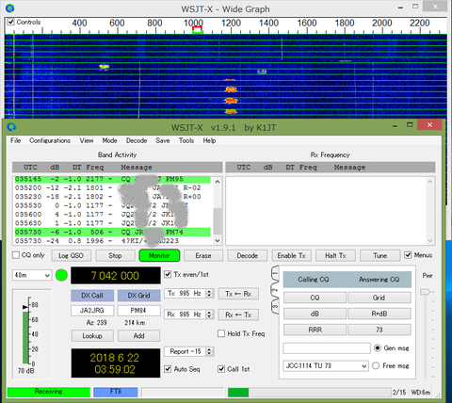Click the Decode button
452x403 pixels.
pyautogui.click(x=248, y=255)
